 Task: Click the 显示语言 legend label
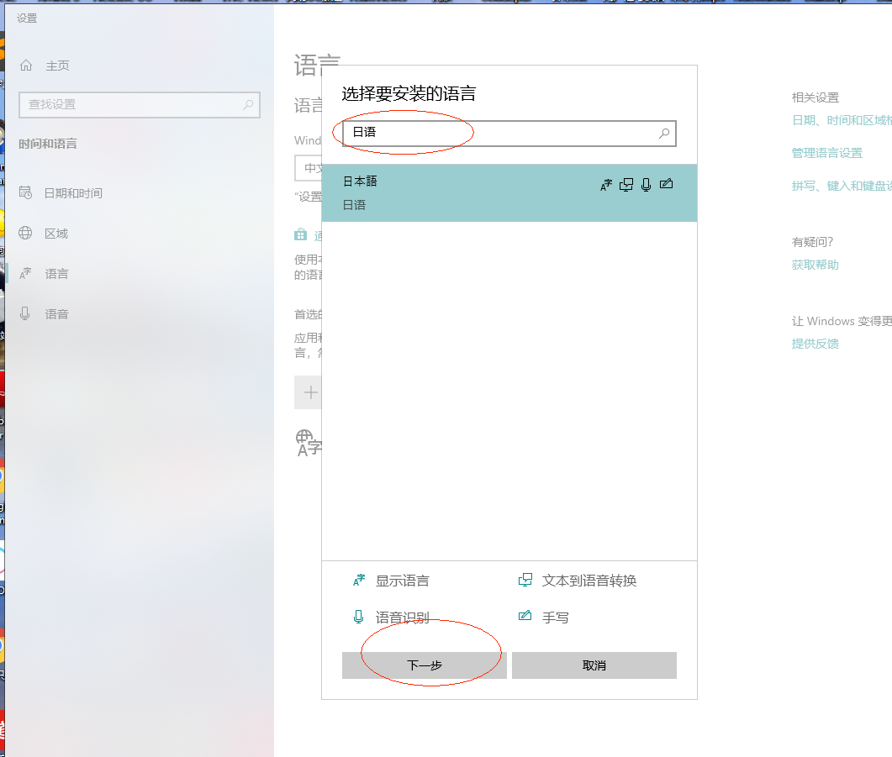pyautogui.click(x=402, y=581)
